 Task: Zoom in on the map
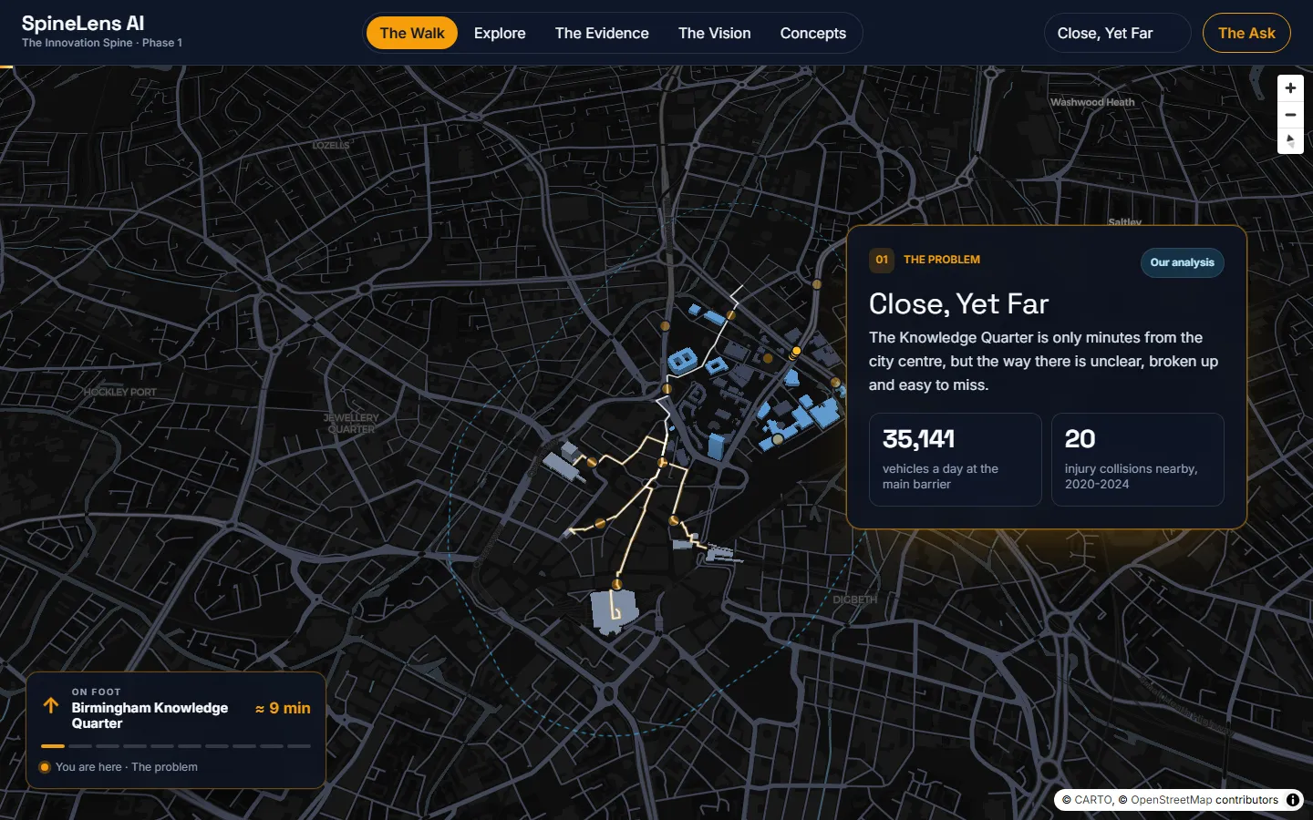[1290, 88]
